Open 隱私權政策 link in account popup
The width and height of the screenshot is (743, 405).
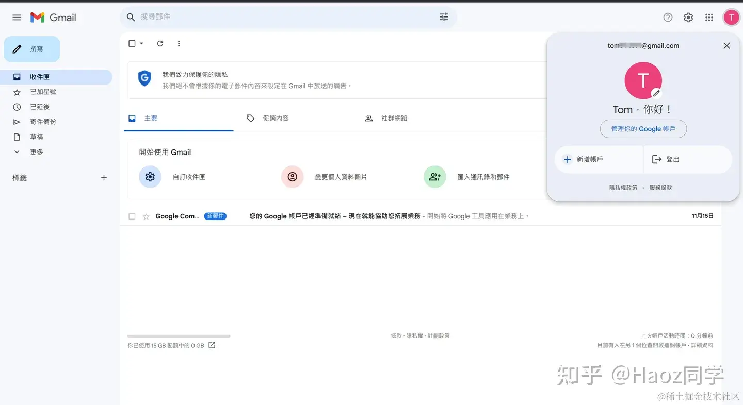pyautogui.click(x=623, y=188)
